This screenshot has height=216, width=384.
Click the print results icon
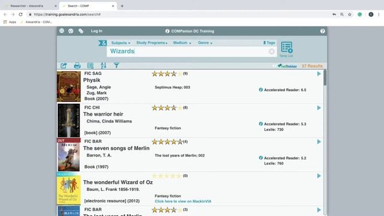click(77, 65)
